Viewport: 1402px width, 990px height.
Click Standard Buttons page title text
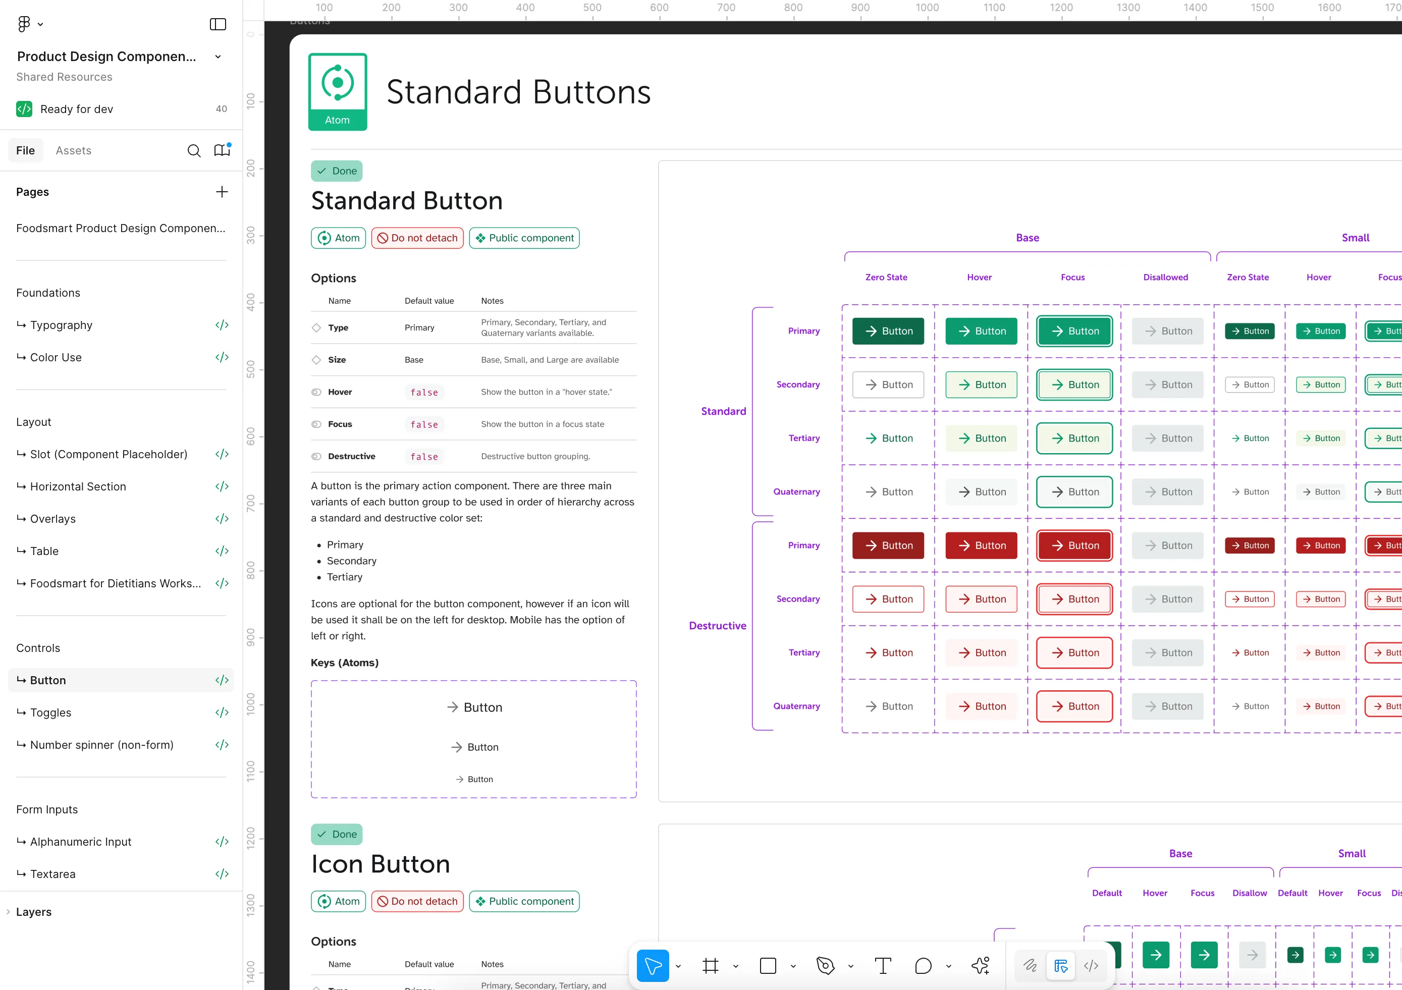pyautogui.click(x=519, y=92)
